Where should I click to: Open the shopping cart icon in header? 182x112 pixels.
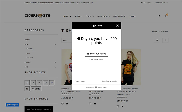[x=166, y=16]
